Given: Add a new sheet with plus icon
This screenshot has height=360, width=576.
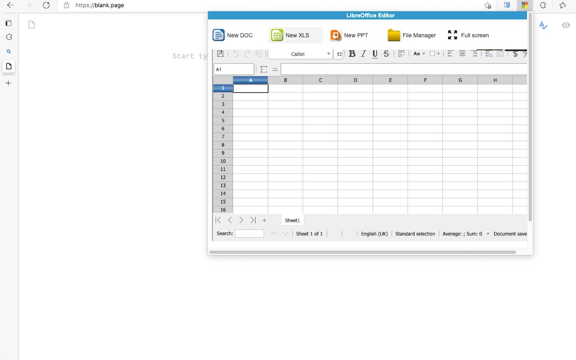Looking at the screenshot, I should point(264,220).
